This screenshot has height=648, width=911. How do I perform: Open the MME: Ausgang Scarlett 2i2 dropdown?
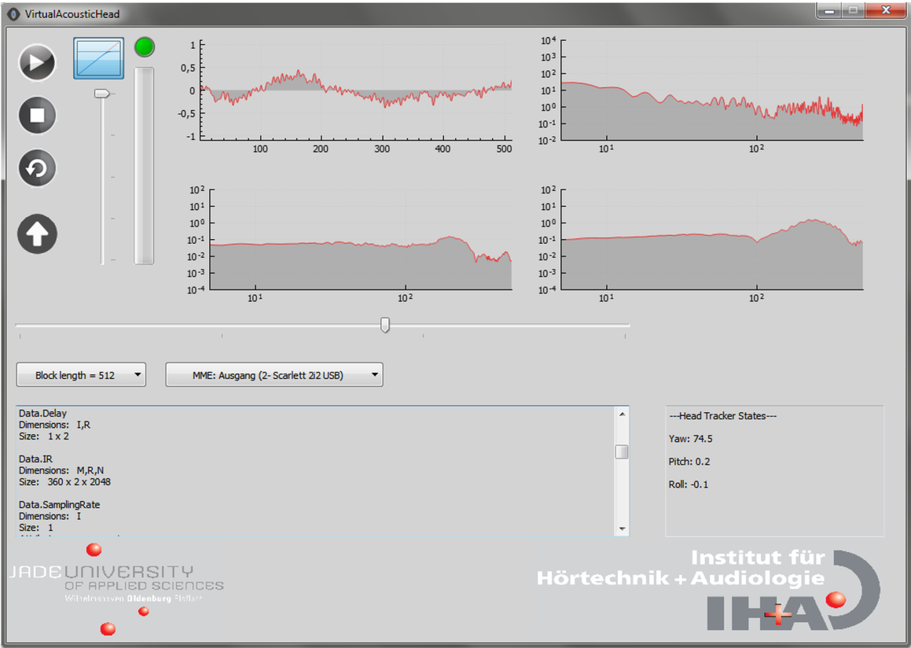pyautogui.click(x=274, y=375)
